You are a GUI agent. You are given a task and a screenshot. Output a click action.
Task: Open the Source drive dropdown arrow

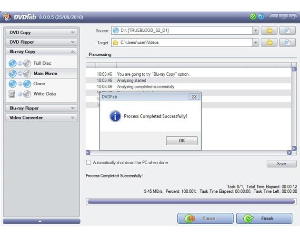(x=255, y=30)
